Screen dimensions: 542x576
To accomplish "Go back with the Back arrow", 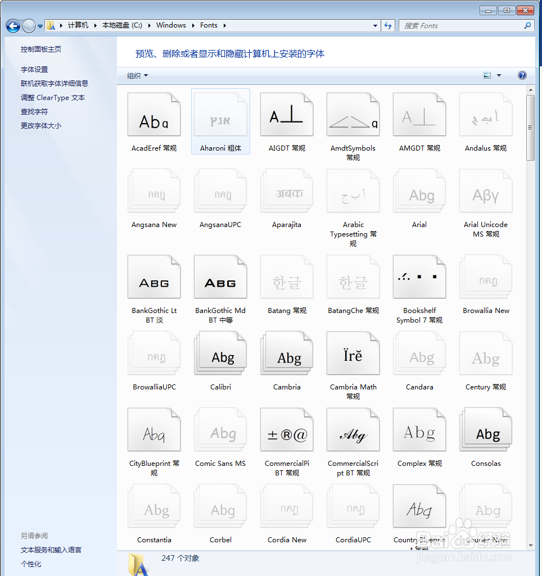I will 13,26.
